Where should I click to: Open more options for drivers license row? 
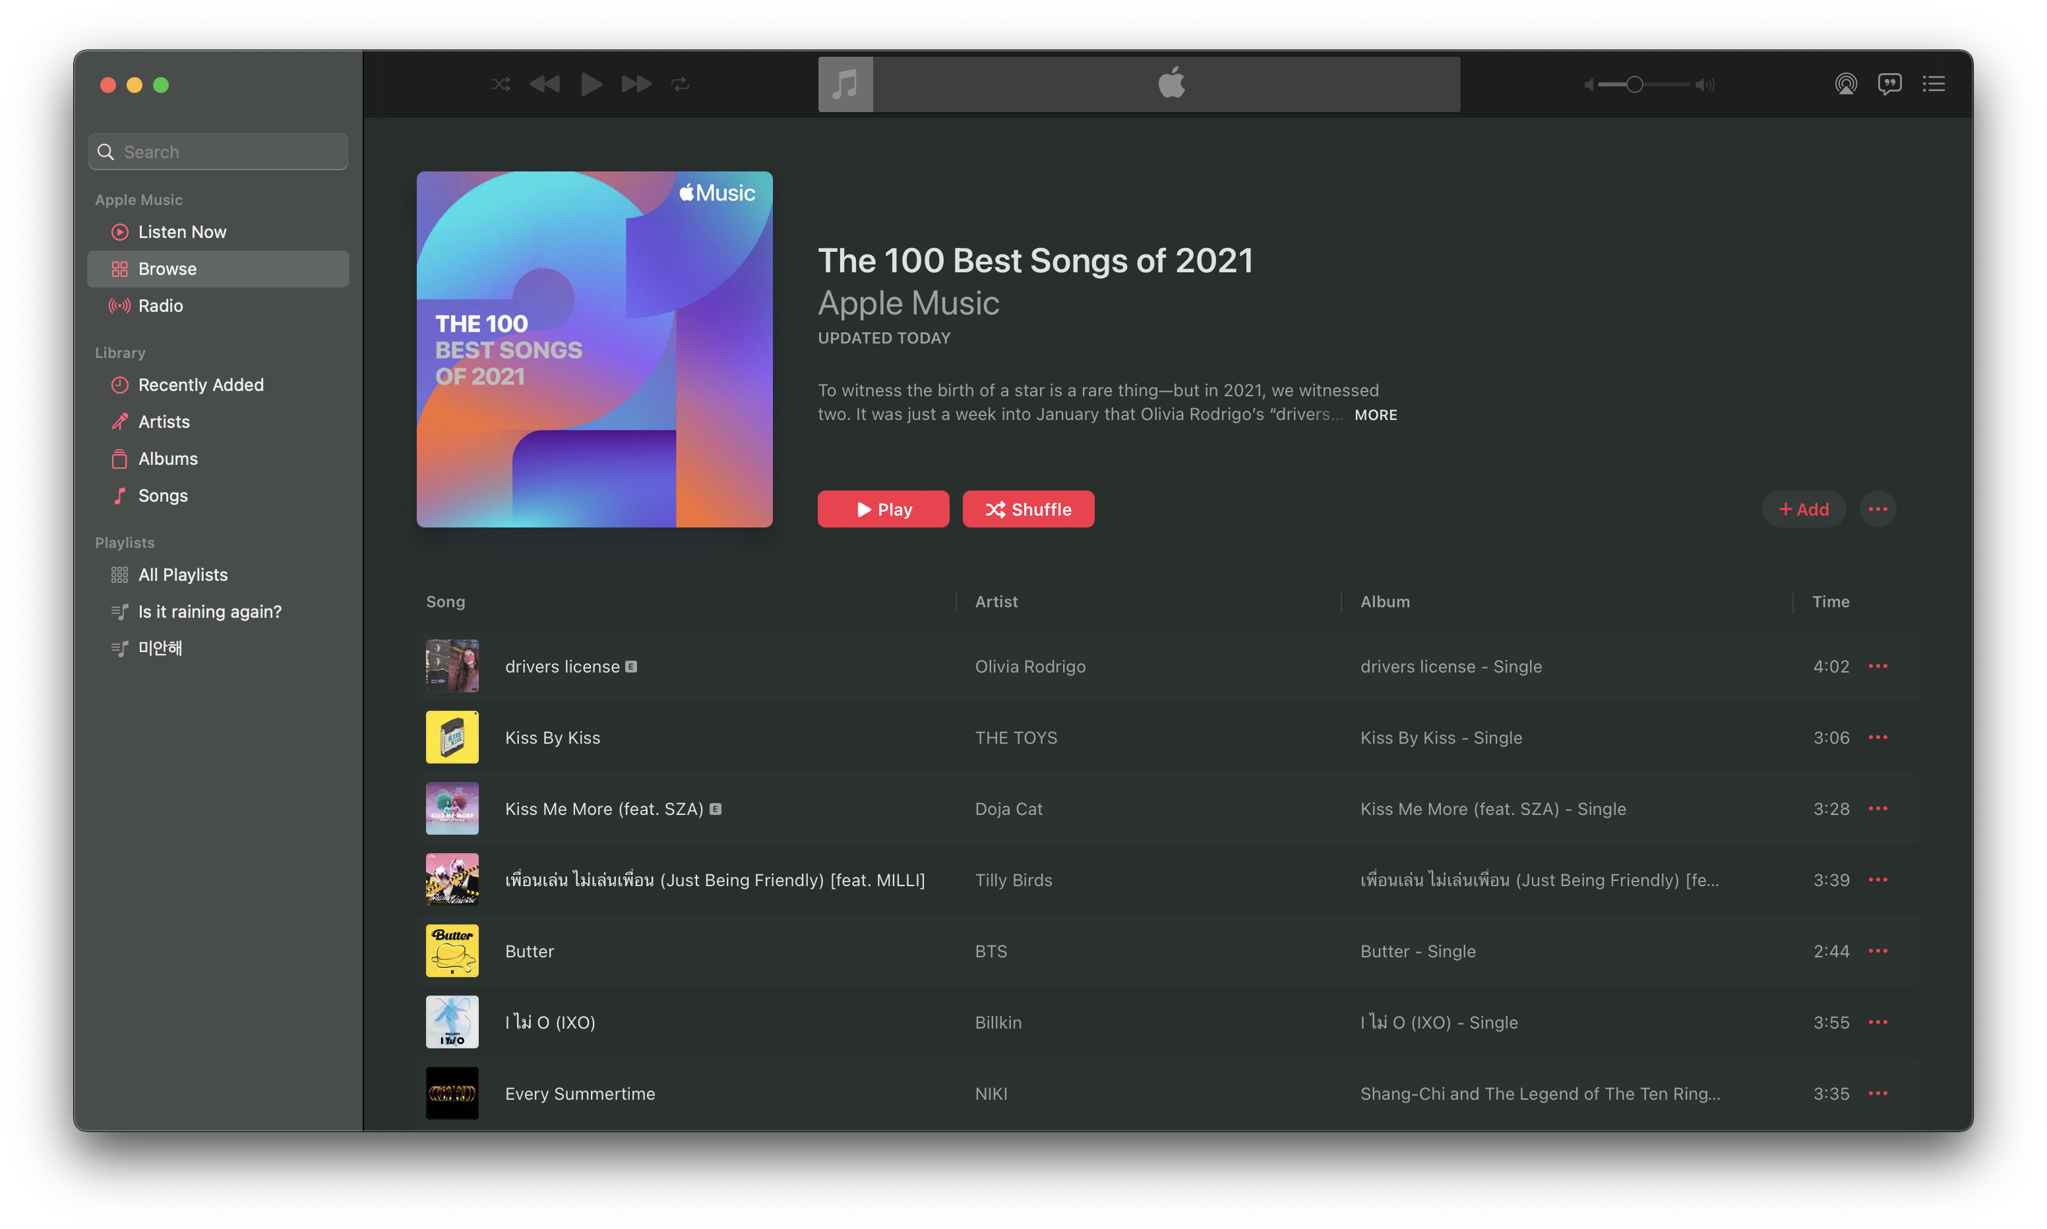pos(1878,667)
